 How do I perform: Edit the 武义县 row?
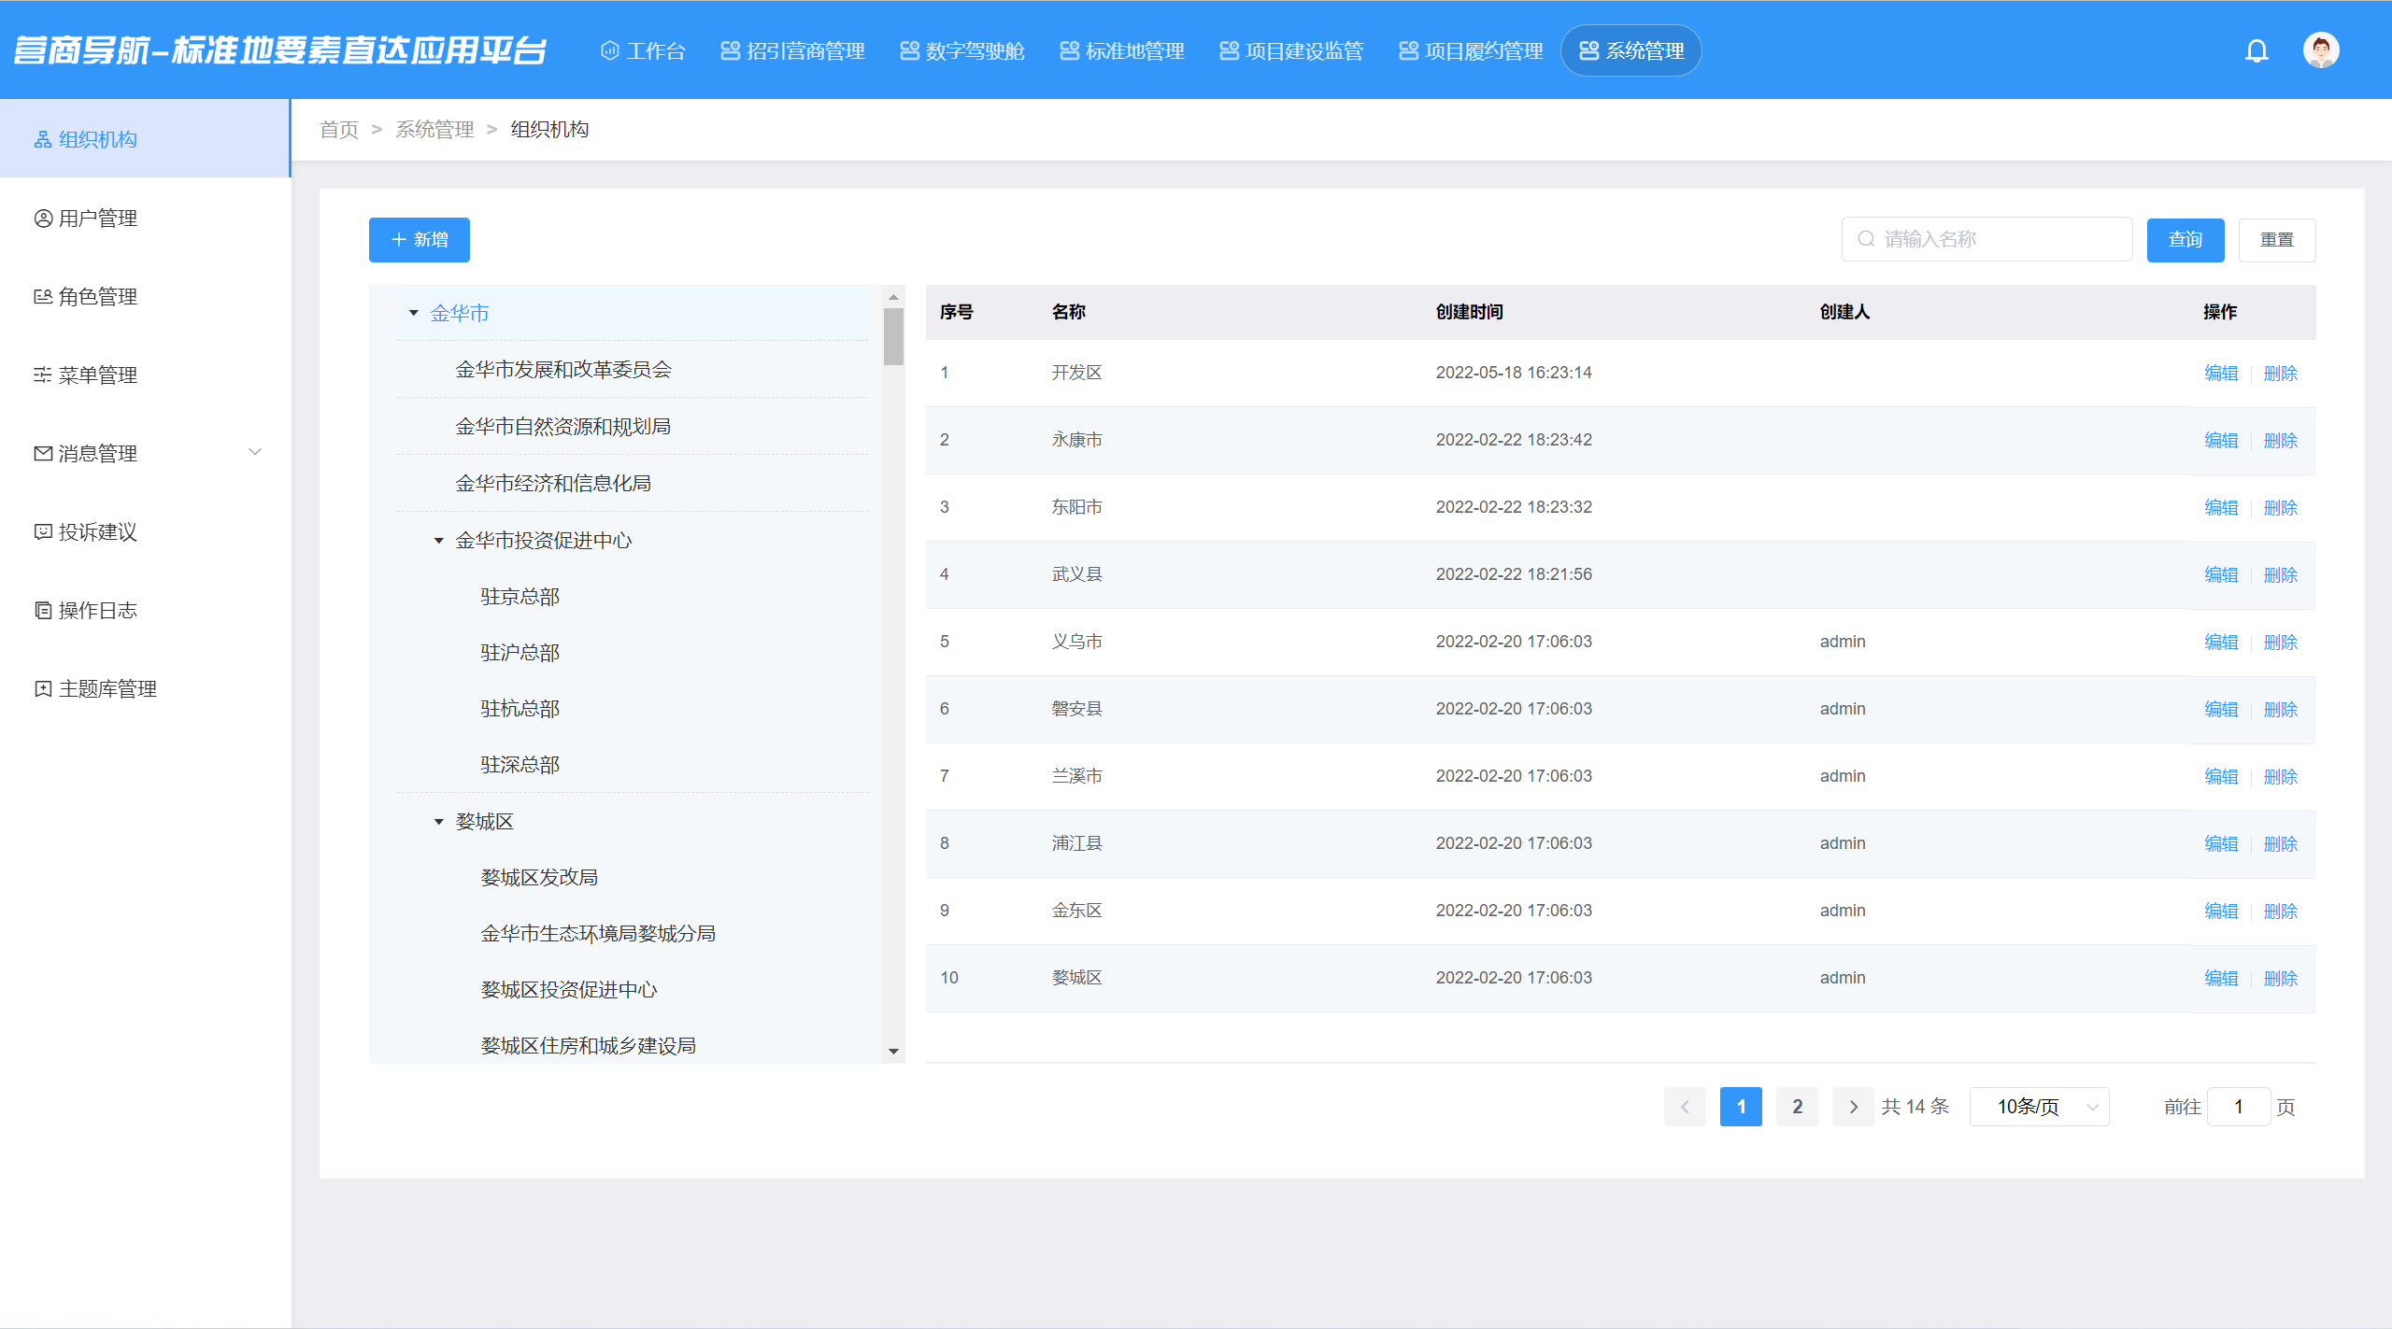2221,575
